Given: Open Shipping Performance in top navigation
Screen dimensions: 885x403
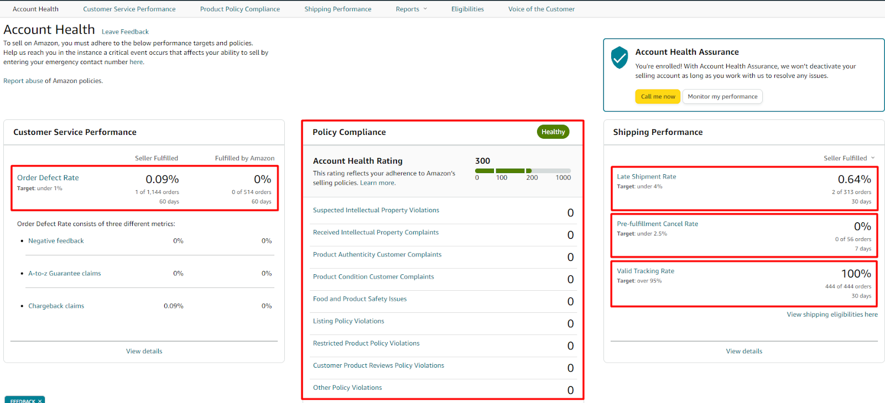Looking at the screenshot, I should (x=338, y=9).
